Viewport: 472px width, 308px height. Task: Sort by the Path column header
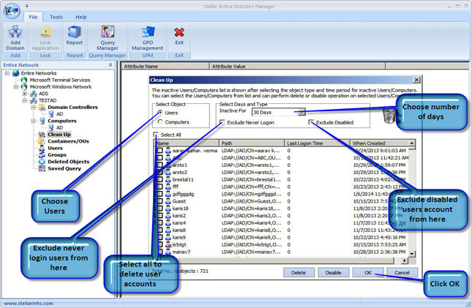pyautogui.click(x=252, y=143)
